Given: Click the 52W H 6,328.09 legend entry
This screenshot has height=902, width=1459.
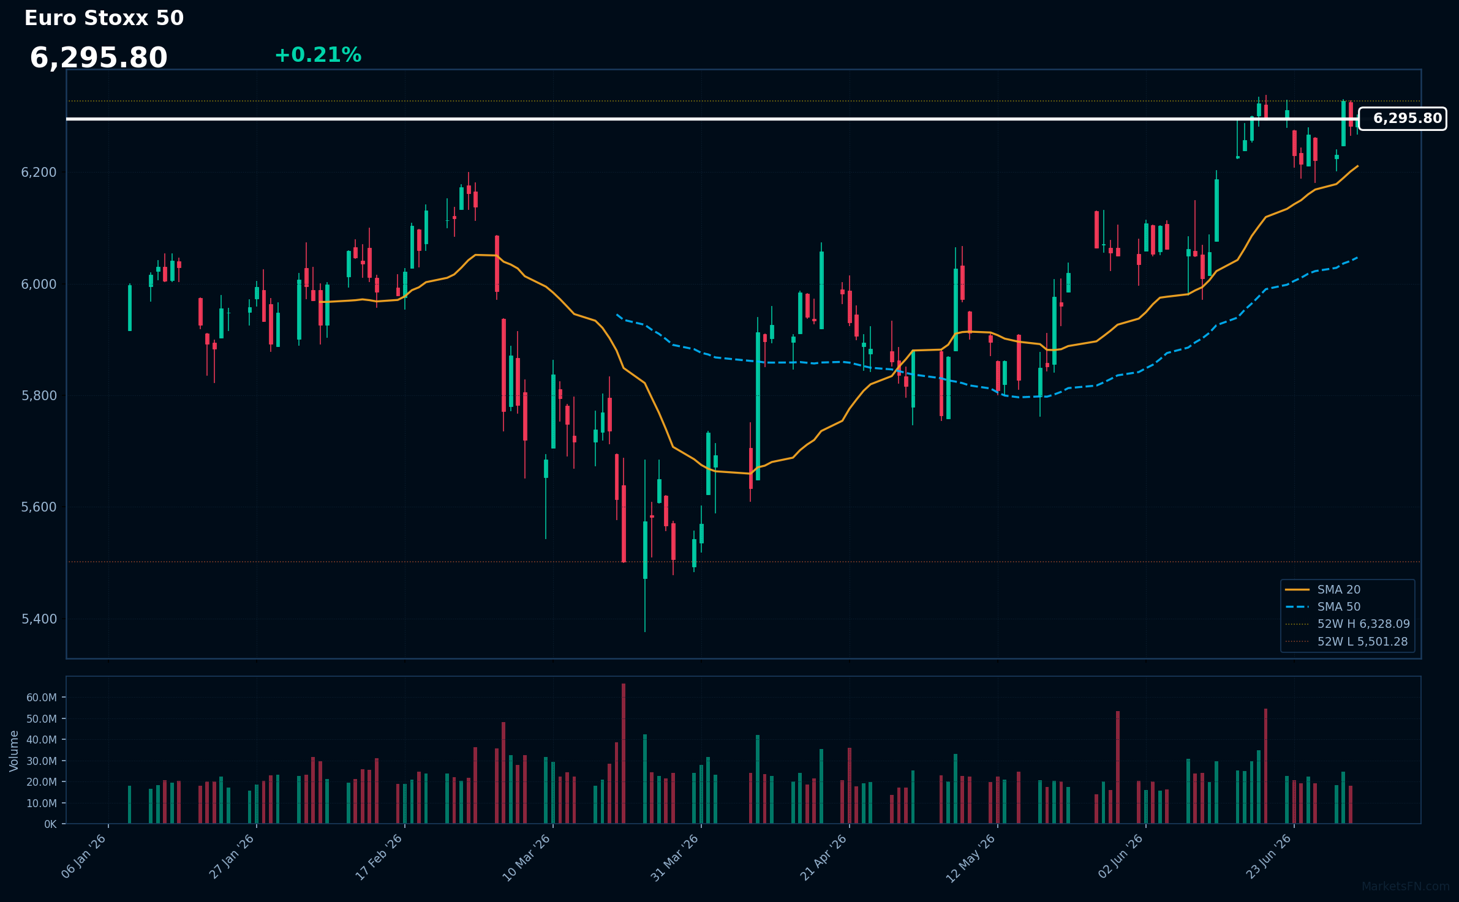Looking at the screenshot, I should pos(1348,624).
